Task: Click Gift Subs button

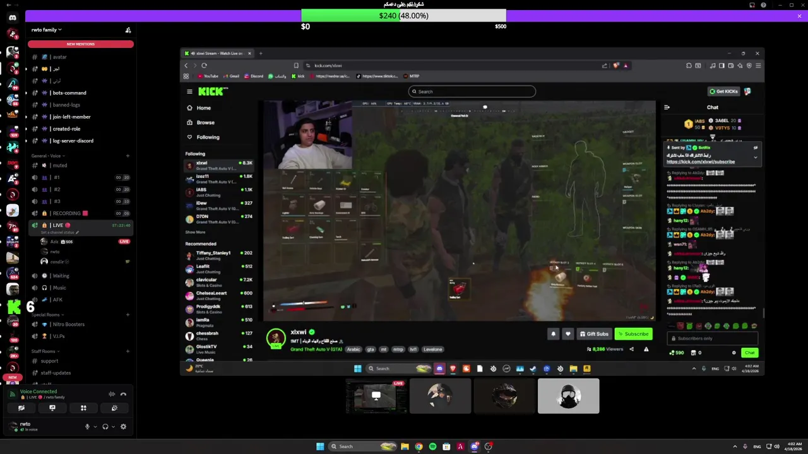Action: [594, 334]
